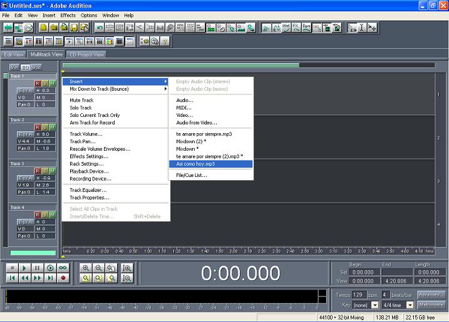Viewport: 449px width, 322px height.
Task: Click the Metronome button
Action: point(431,305)
